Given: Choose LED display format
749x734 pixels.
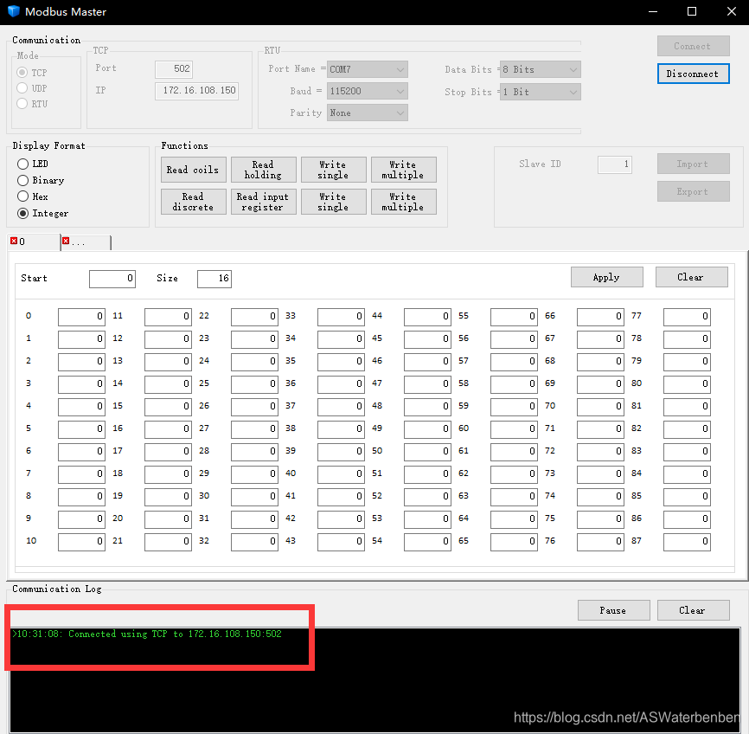Looking at the screenshot, I should [x=23, y=164].
